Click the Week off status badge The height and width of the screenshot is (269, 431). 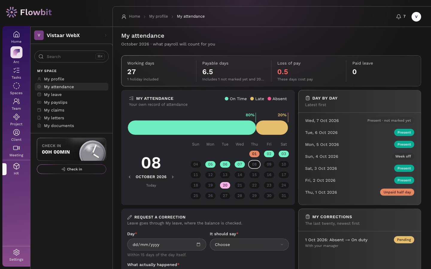[x=403, y=156]
